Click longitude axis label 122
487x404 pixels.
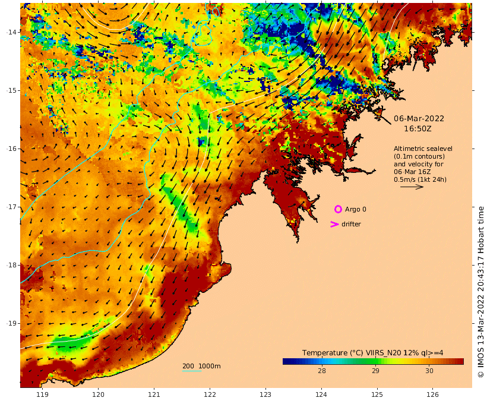[x=210, y=394]
